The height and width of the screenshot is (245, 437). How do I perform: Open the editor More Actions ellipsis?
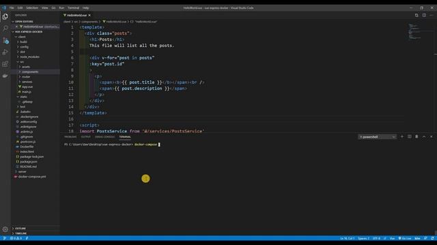[431, 15]
